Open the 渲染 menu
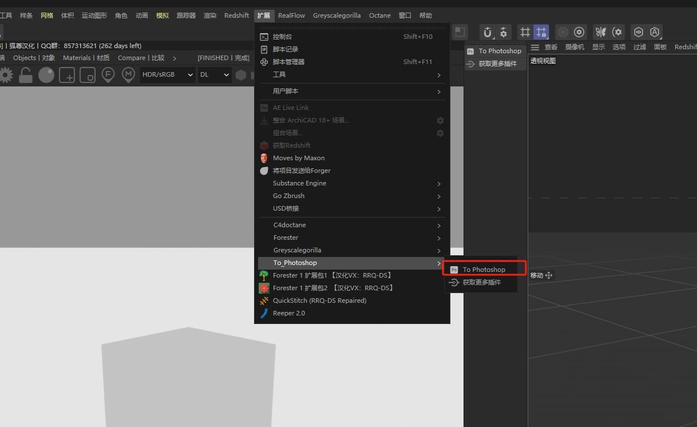The height and width of the screenshot is (427, 697). click(210, 15)
